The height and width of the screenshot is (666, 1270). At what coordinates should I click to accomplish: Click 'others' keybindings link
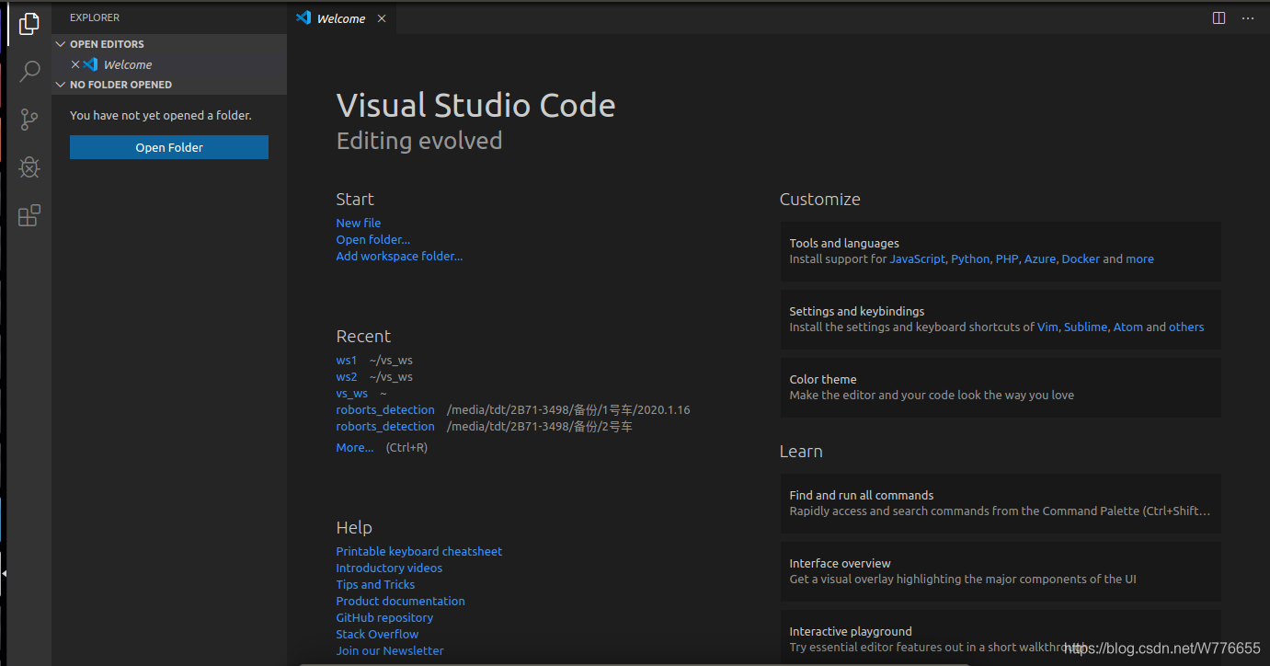click(1186, 327)
